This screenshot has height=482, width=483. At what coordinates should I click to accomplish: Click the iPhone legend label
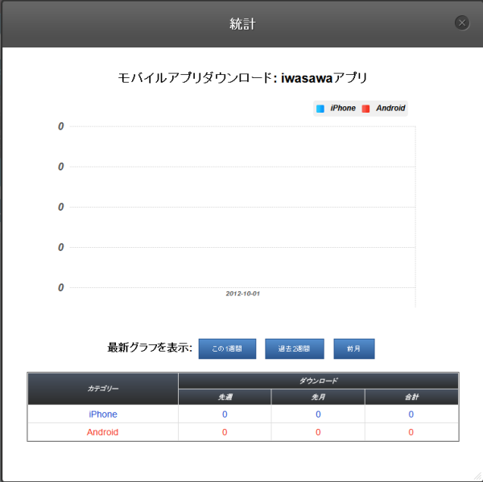click(x=343, y=108)
